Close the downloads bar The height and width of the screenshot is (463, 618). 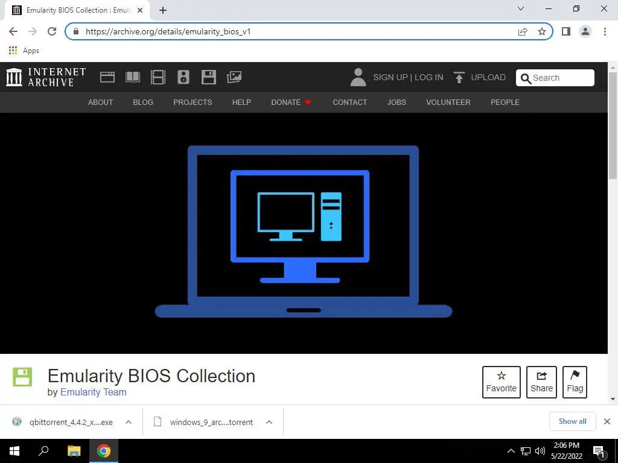click(x=607, y=421)
